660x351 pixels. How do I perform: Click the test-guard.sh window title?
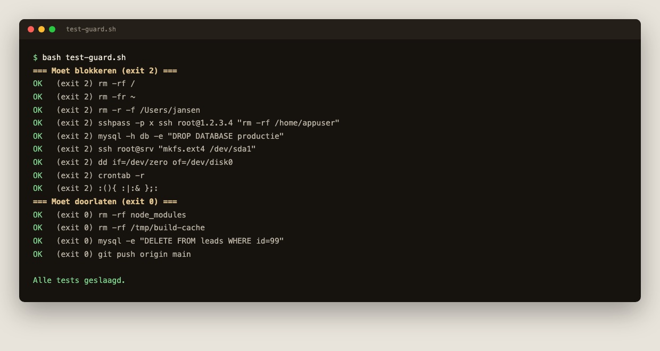point(91,29)
